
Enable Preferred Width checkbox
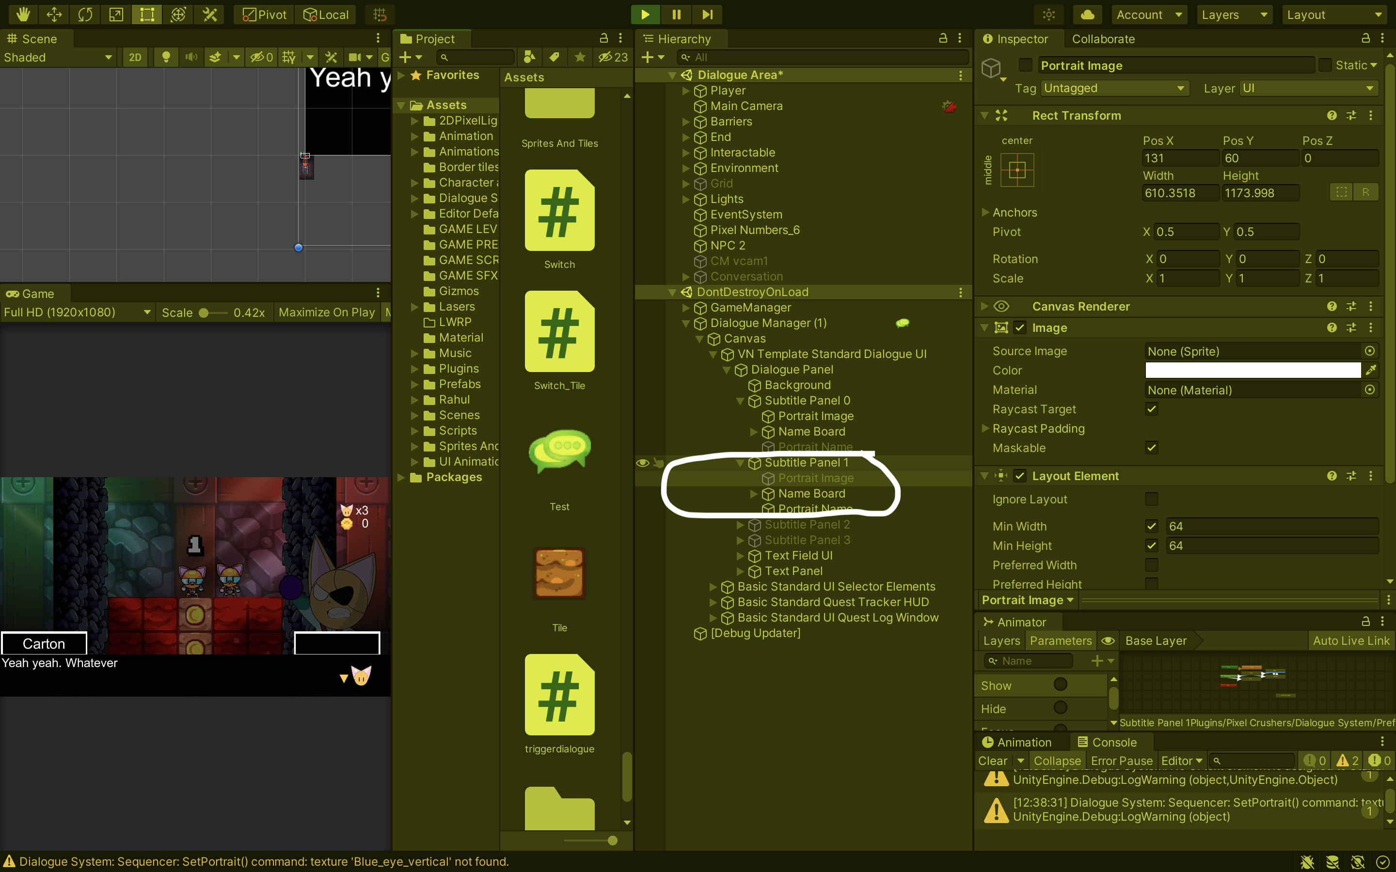pyautogui.click(x=1151, y=564)
